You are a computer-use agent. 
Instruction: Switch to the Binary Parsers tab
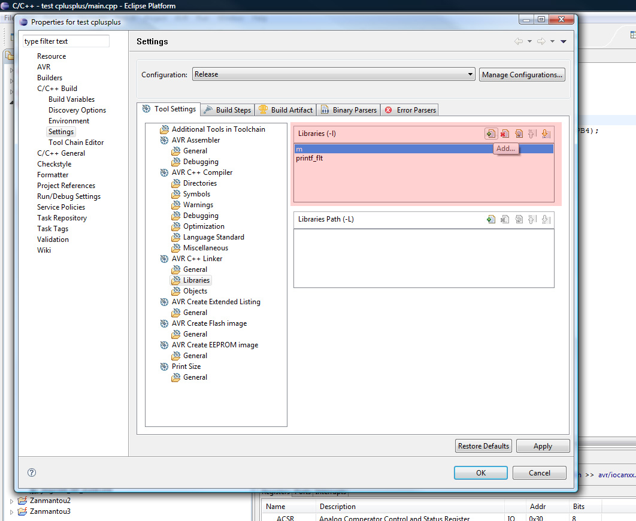pyautogui.click(x=349, y=110)
